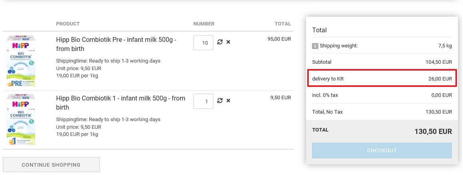The image size is (463, 175).
Task: Select the 26,00 EUR delivery cost
Action: click(440, 79)
